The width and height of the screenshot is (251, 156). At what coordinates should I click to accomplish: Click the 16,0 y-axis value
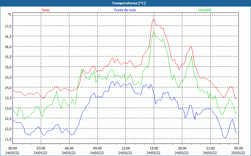8,47
